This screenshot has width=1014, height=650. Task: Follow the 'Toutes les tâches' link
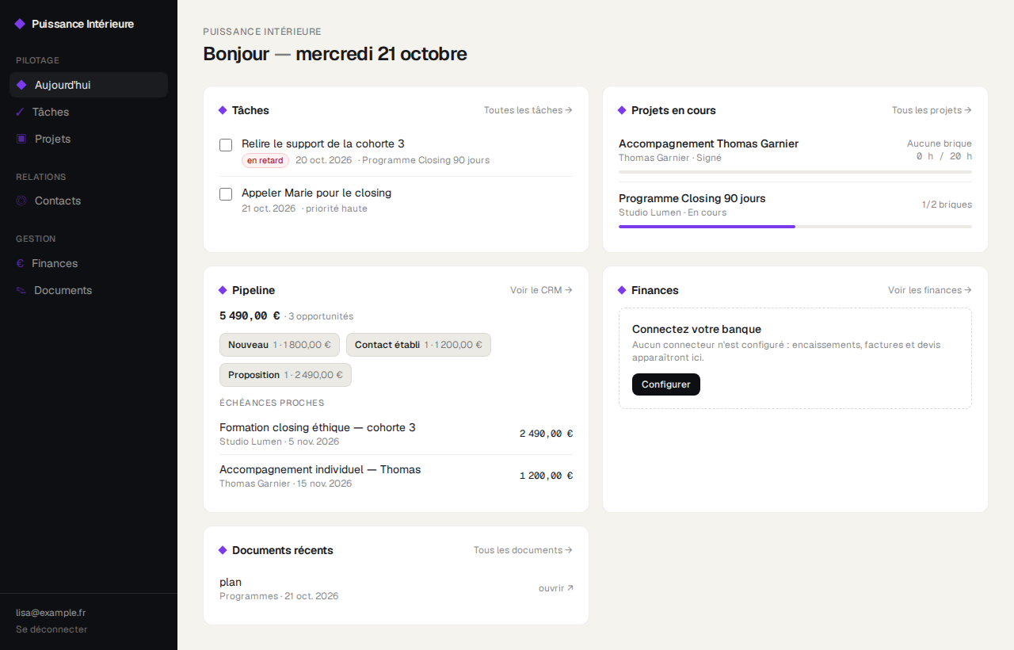tap(528, 110)
